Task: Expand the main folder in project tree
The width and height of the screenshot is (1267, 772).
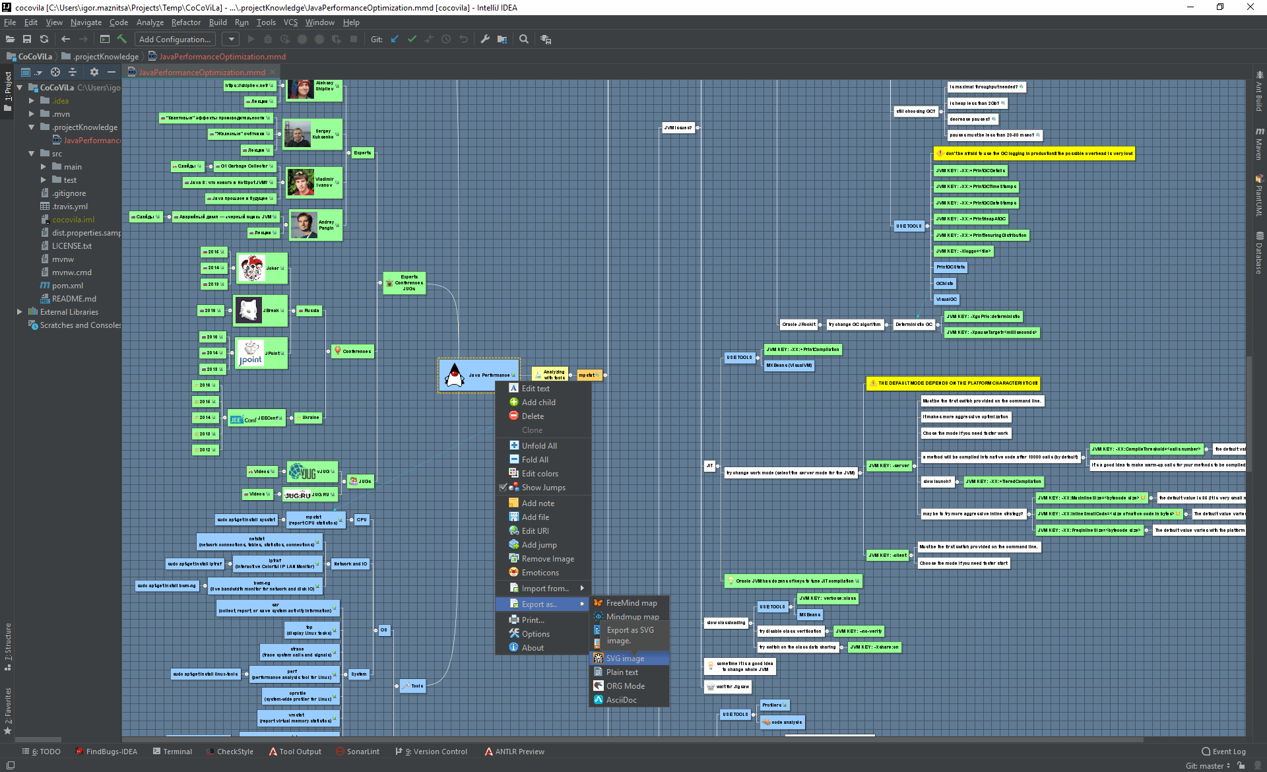Action: (44, 167)
